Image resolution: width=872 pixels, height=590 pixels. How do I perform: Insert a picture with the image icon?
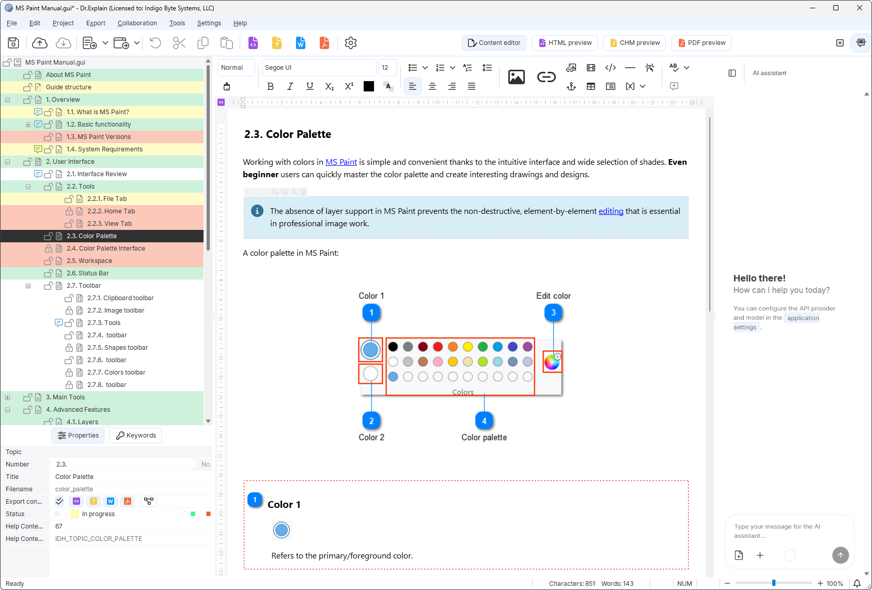517,77
